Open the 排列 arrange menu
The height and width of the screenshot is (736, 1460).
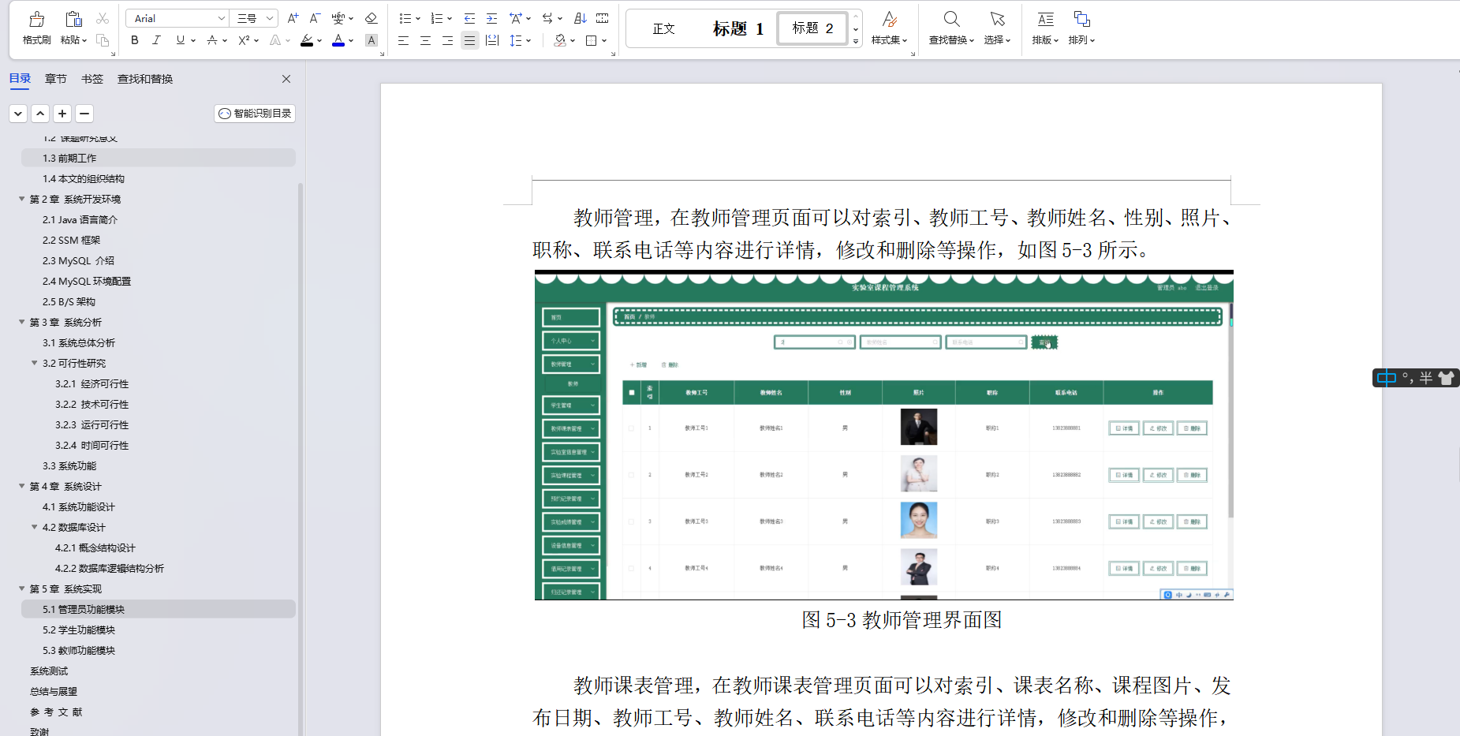click(1081, 28)
